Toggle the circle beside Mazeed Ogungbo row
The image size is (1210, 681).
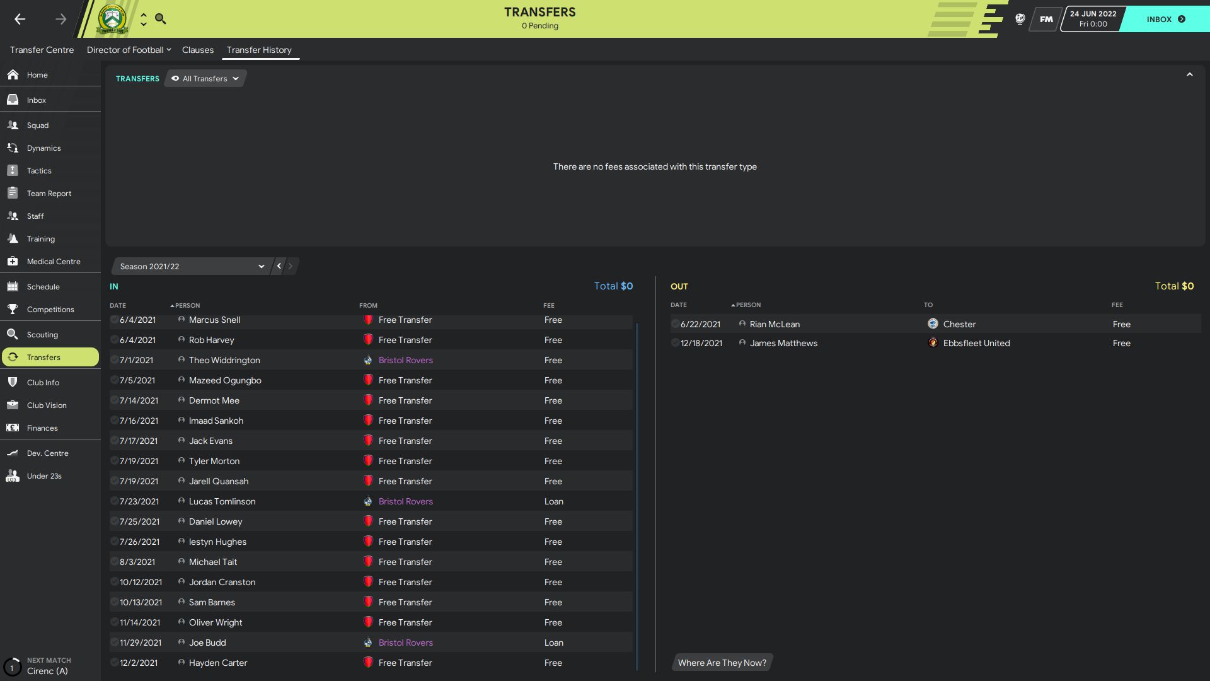pos(115,380)
